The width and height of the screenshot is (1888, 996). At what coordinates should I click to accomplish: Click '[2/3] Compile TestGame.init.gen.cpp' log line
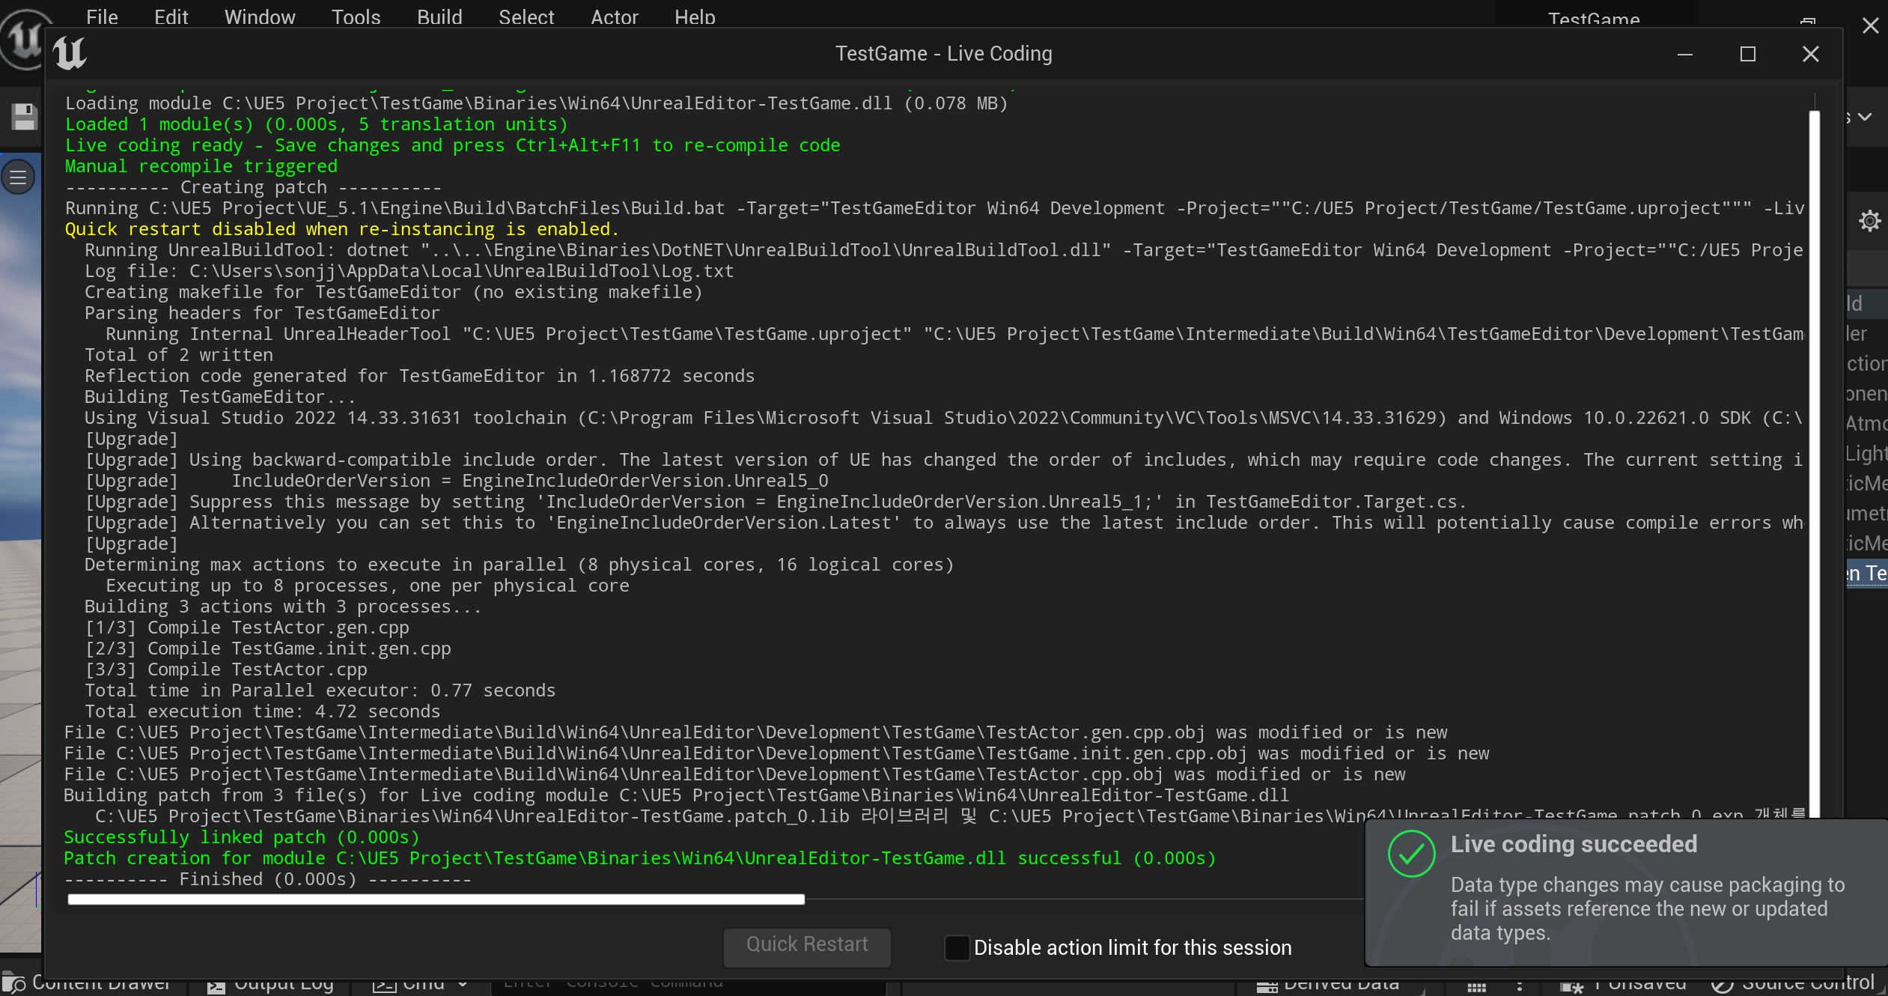[268, 649]
